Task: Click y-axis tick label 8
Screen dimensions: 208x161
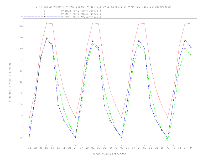Action: click(21, 49)
